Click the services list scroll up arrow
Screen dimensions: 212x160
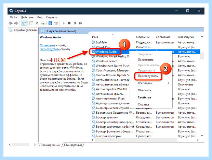(202, 36)
